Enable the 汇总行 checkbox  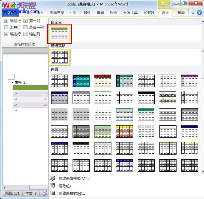click(x=6, y=27)
